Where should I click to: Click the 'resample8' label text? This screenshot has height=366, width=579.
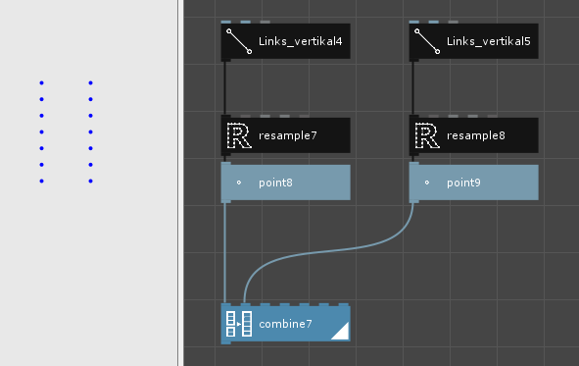(475, 135)
